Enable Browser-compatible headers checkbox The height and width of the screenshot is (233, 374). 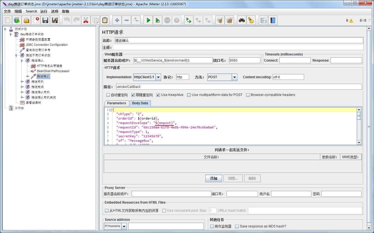pyautogui.click(x=248, y=95)
